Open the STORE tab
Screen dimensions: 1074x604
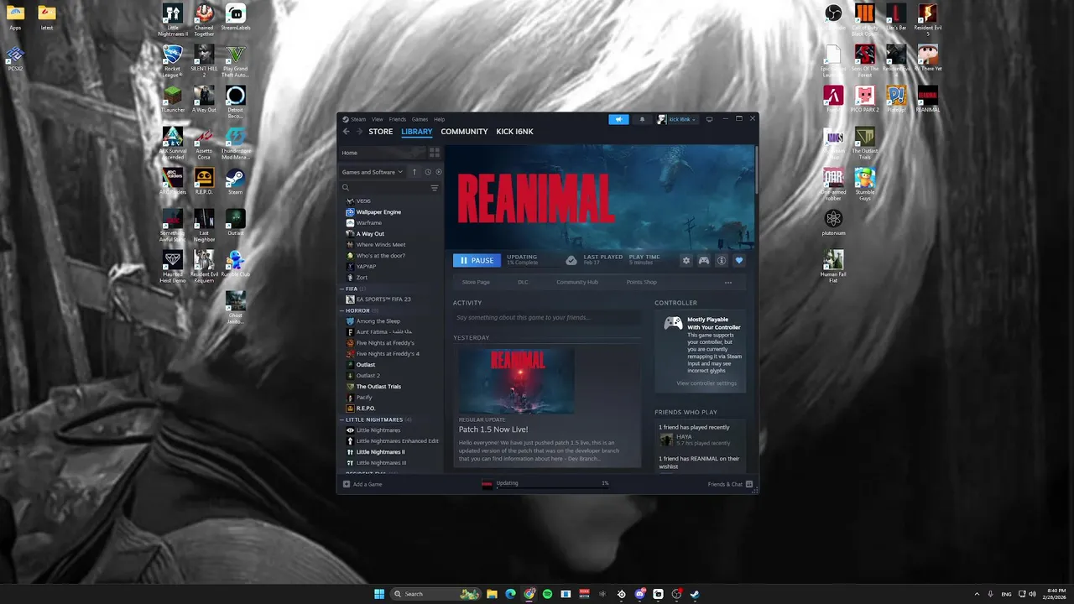click(x=380, y=132)
